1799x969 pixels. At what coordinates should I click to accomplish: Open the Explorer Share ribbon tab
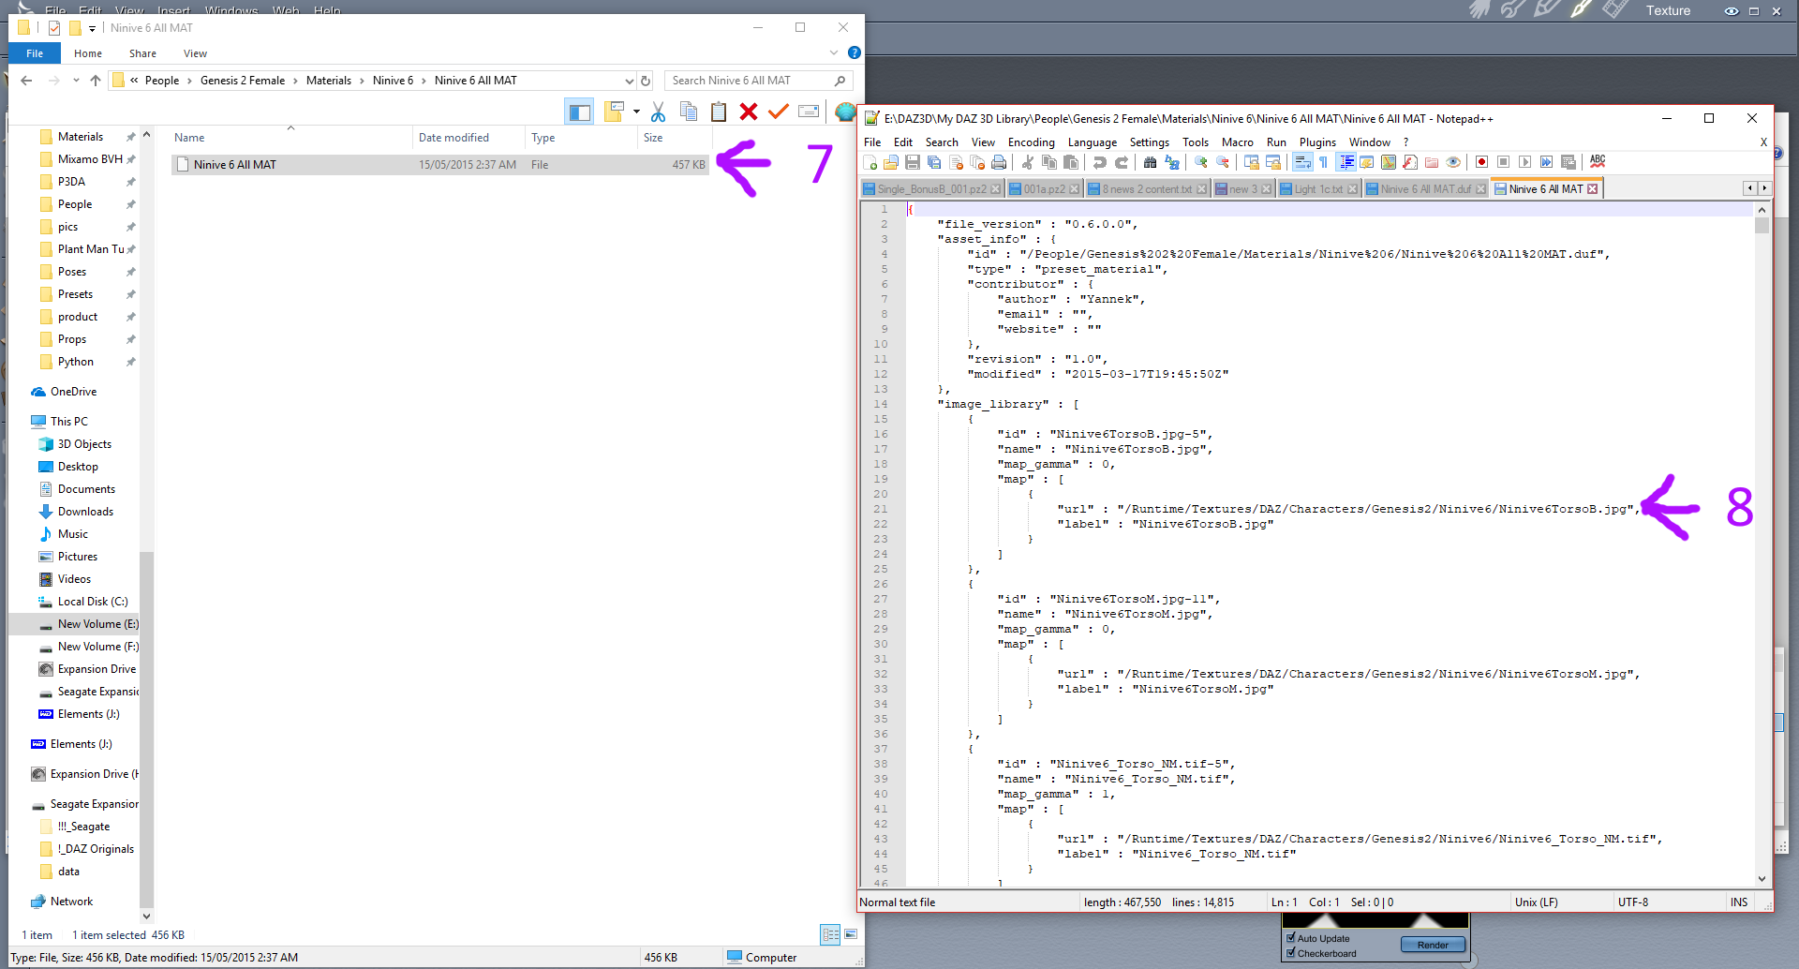[142, 53]
